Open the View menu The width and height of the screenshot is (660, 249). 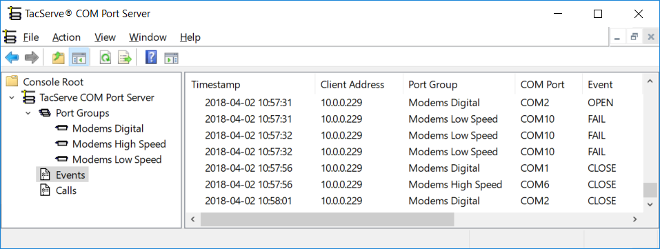click(x=106, y=37)
